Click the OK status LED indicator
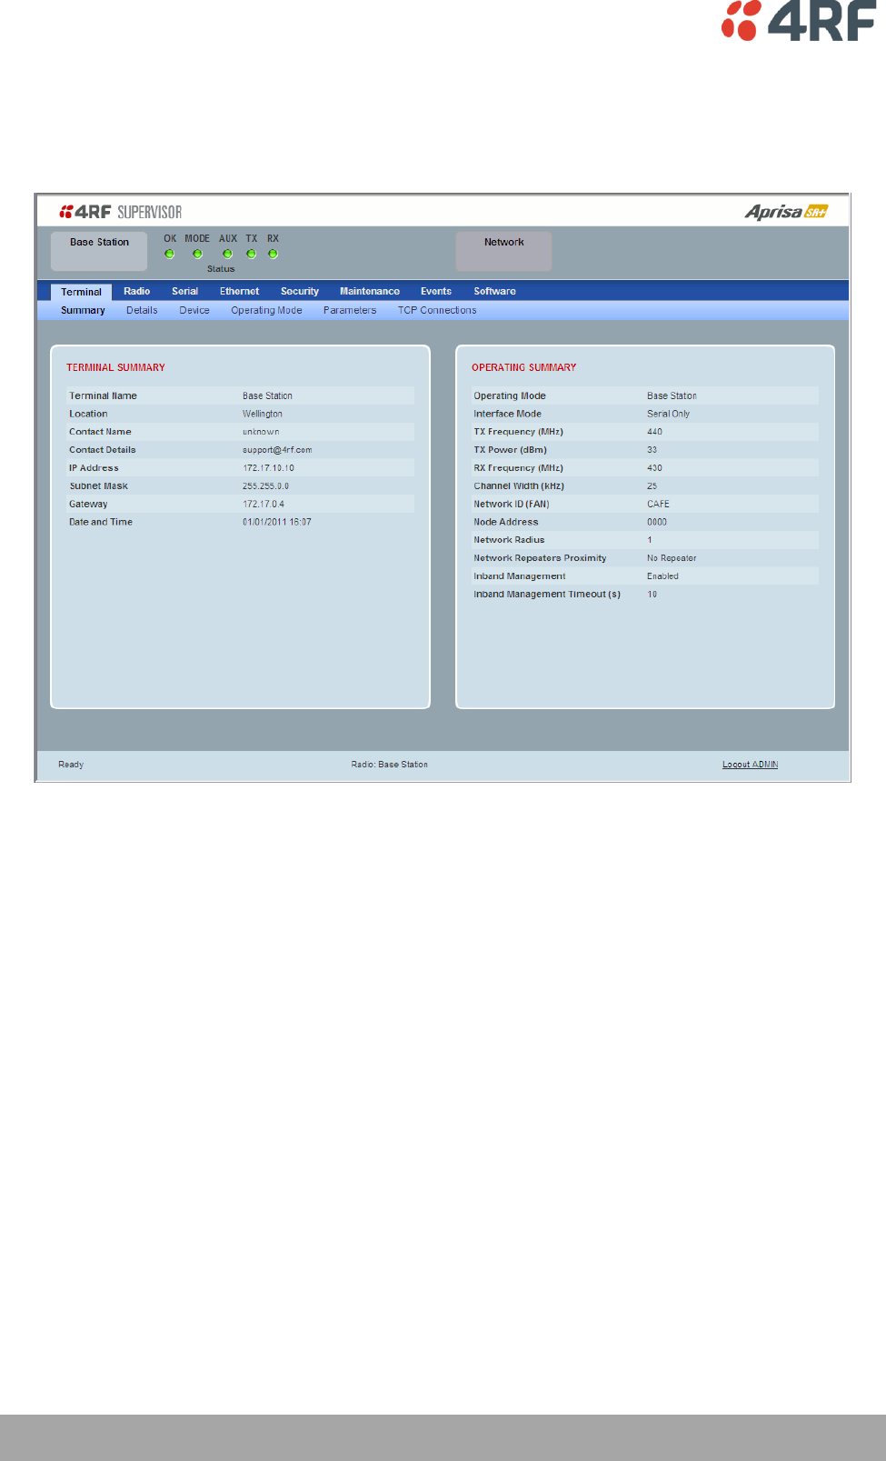The width and height of the screenshot is (886, 1461). coord(169,254)
